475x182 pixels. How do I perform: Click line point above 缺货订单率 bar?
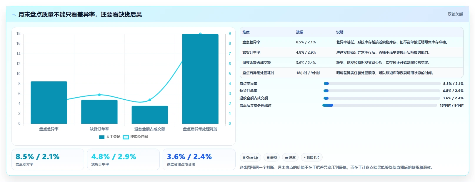tap(99, 95)
